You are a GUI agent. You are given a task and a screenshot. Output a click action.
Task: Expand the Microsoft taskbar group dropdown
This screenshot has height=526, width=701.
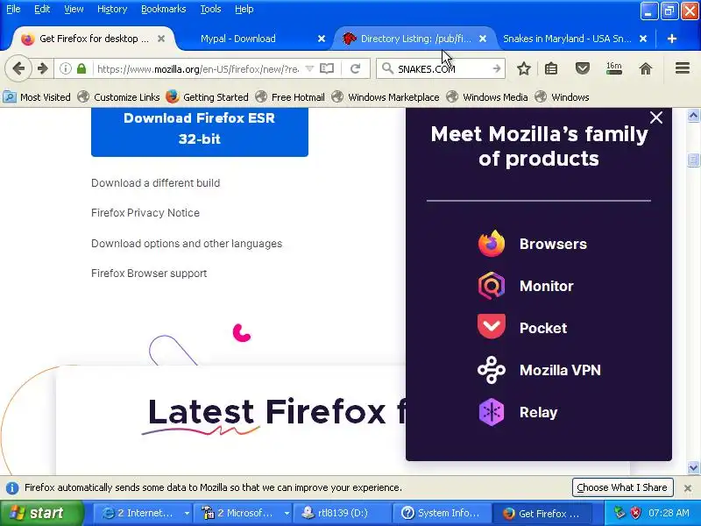[x=287, y=514]
